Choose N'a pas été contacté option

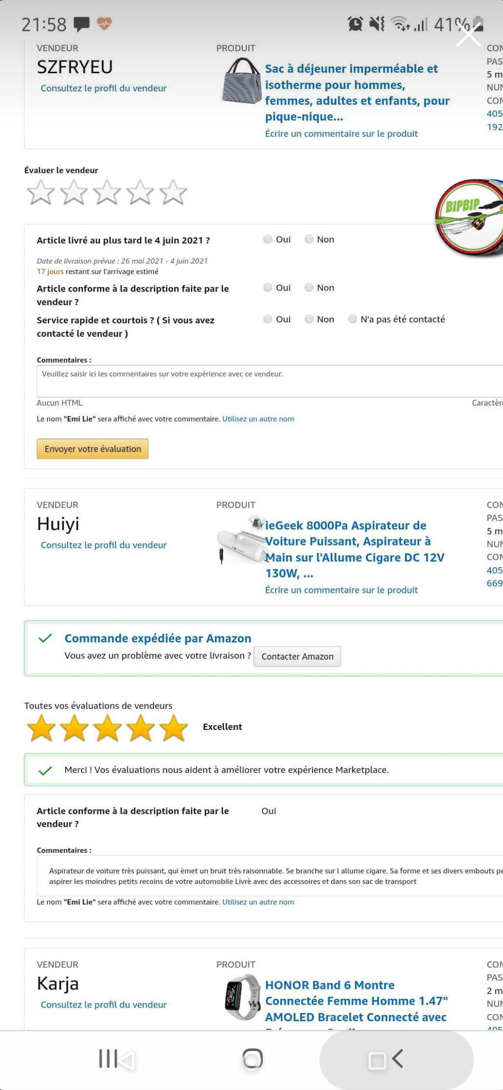click(353, 319)
